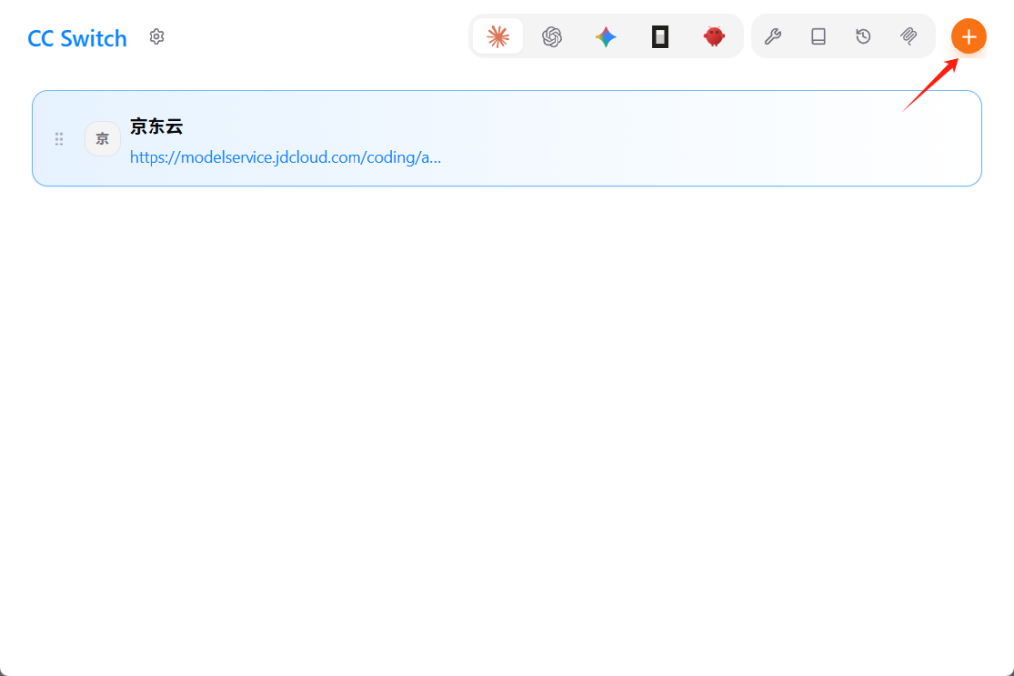Click the 京东云 provider name

pos(156,127)
